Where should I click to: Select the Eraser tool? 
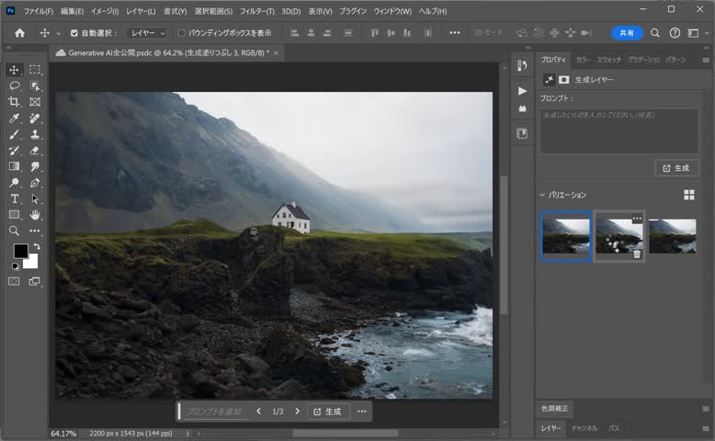point(35,151)
